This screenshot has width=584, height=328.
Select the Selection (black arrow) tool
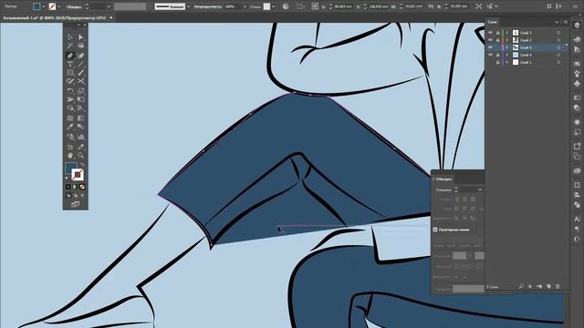(70, 36)
